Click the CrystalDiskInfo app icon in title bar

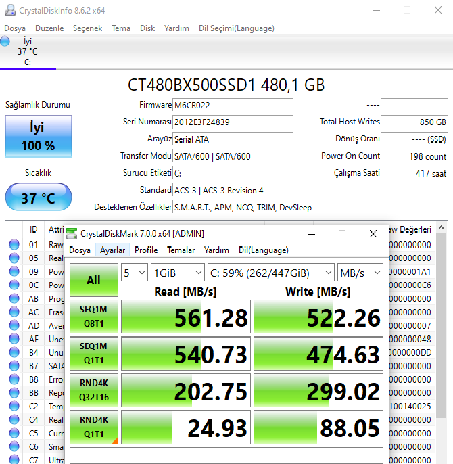click(9, 11)
